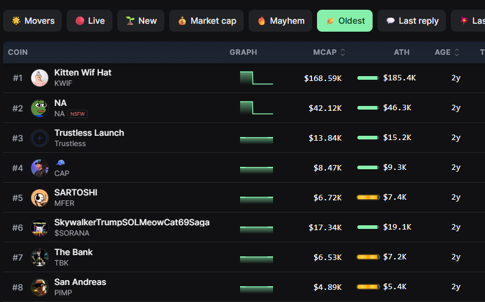This screenshot has height=302, width=485.
Task: Click NA coin price graph
Action: pos(257,108)
